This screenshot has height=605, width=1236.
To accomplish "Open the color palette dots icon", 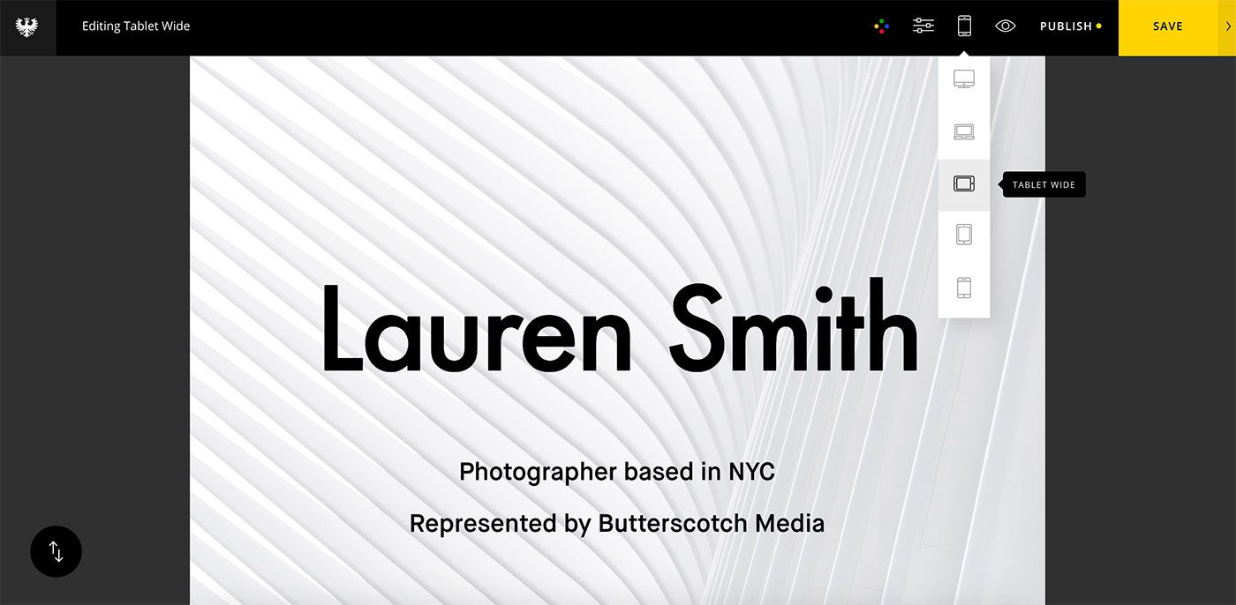I will click(881, 26).
